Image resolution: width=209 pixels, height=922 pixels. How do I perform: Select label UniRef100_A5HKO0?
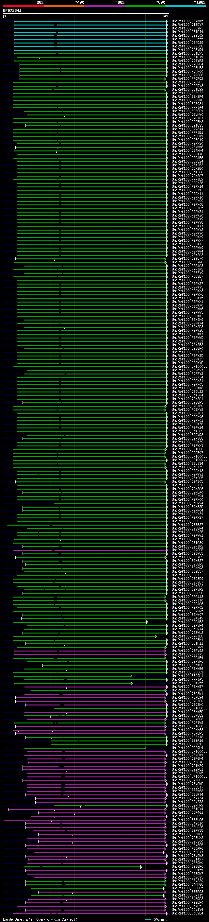coord(187,71)
